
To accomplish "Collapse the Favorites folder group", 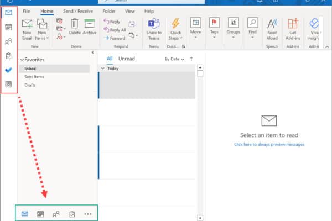I will pyautogui.click(x=22, y=60).
